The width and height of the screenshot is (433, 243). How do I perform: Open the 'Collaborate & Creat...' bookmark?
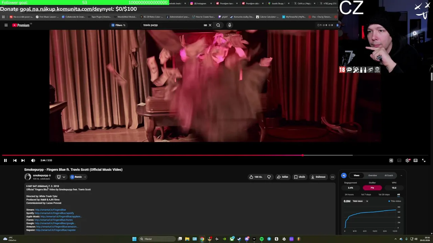[x=73, y=17]
